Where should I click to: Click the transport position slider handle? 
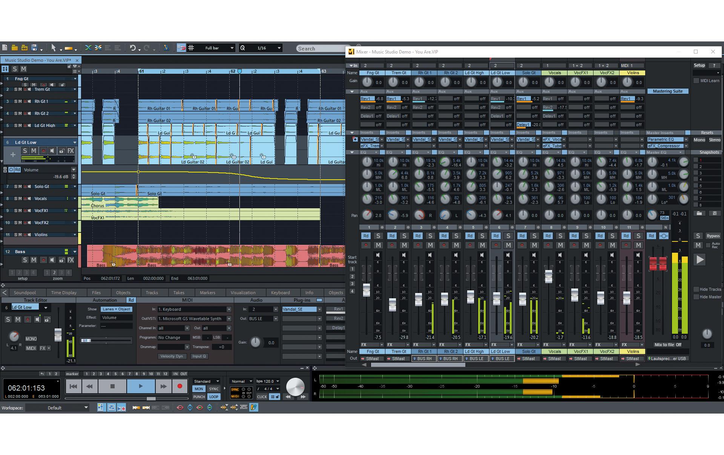point(151,399)
